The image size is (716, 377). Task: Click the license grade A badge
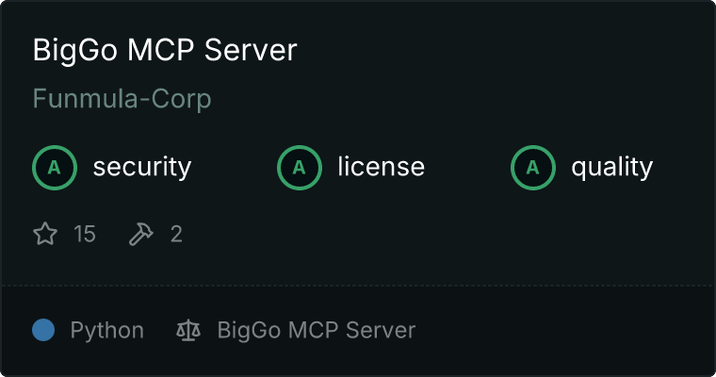(x=300, y=168)
